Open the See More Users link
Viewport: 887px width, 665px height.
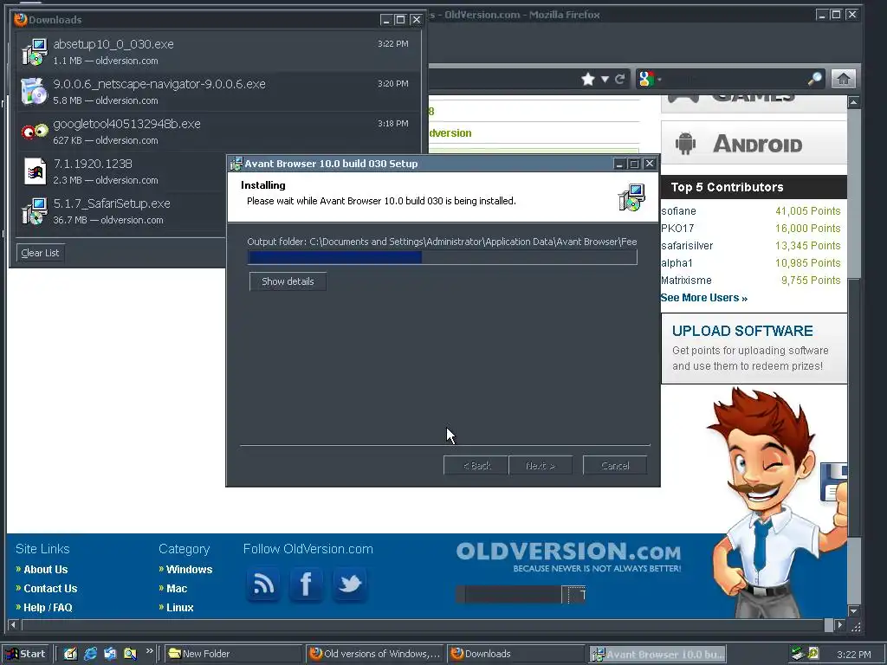pyautogui.click(x=703, y=298)
